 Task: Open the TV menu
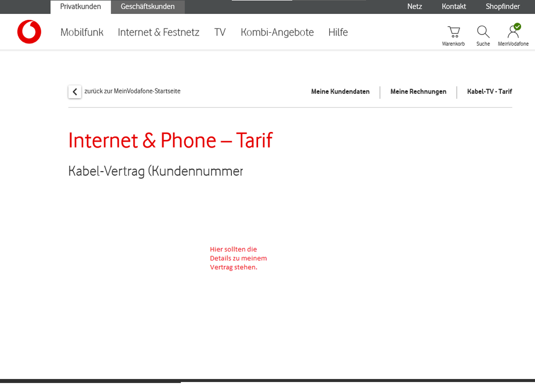[x=220, y=32]
